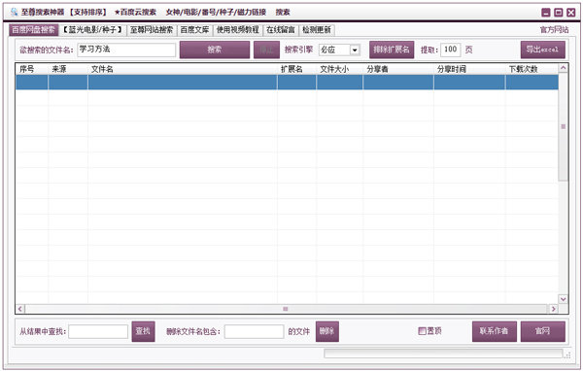Select the 检测更新 tab
Viewport: 583px width, 371px height.
(x=317, y=30)
